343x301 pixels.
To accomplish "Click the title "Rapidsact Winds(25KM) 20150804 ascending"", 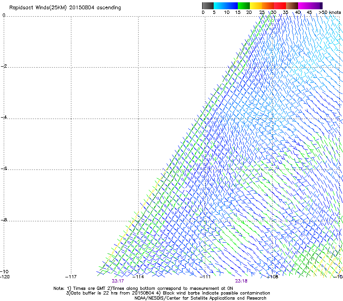I will coord(65,8).
